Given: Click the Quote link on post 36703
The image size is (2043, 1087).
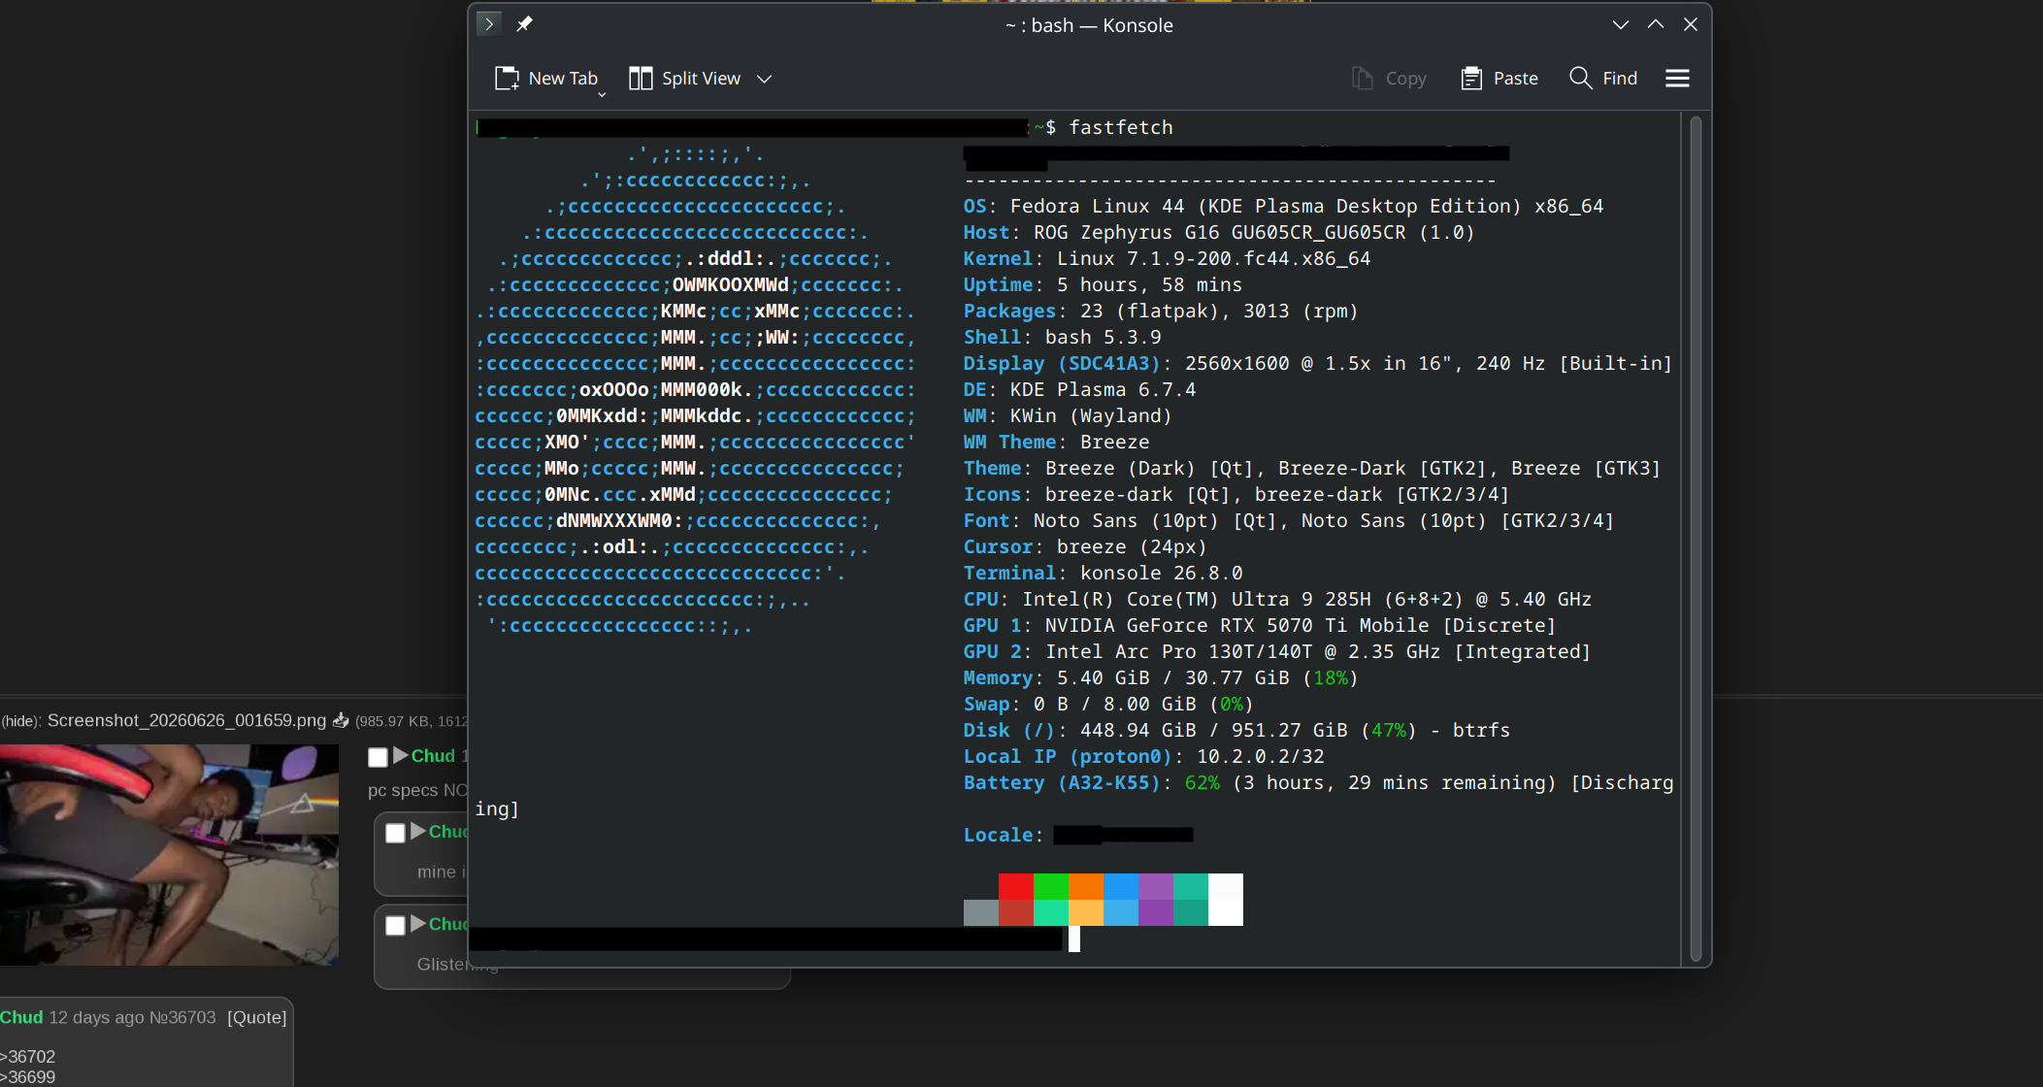Looking at the screenshot, I should (257, 1017).
